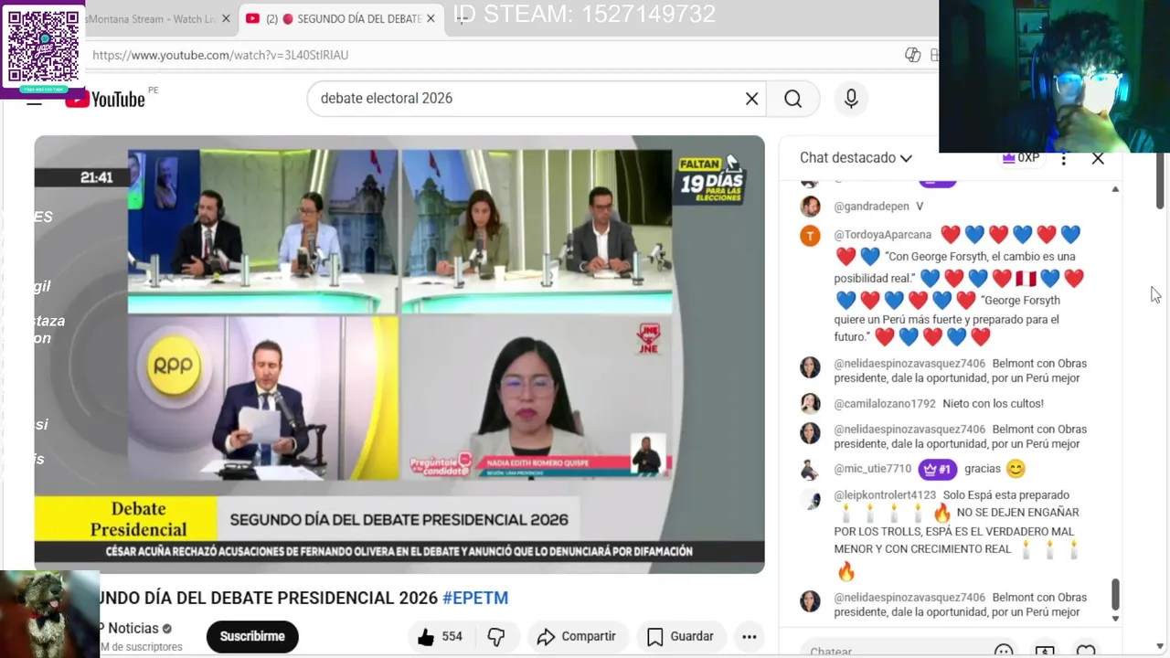
Task: Open chat options three-dot menu
Action: (x=1063, y=158)
